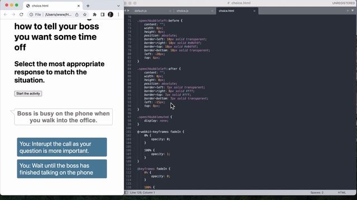This screenshot has width=357, height=200.
Task: Select choice.html tab in Sublime Text
Action: (226, 11)
